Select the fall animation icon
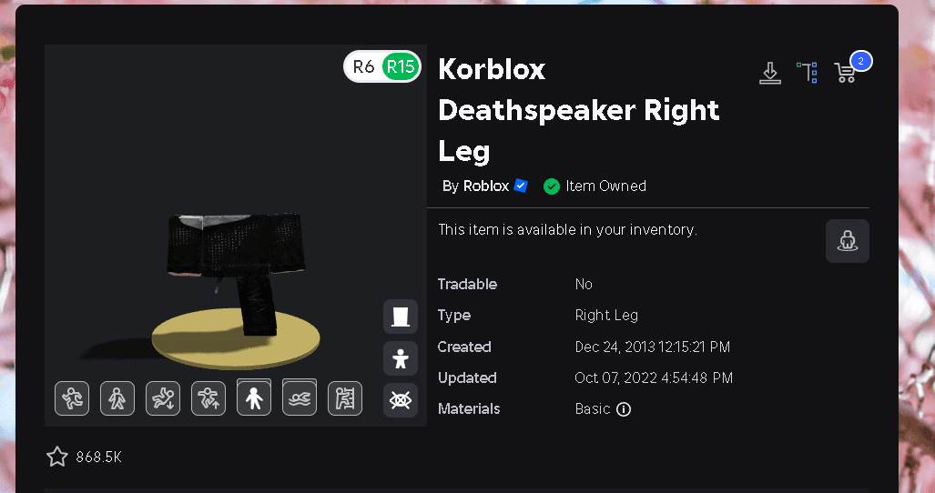Viewport: 935px width, 493px height. [x=163, y=398]
